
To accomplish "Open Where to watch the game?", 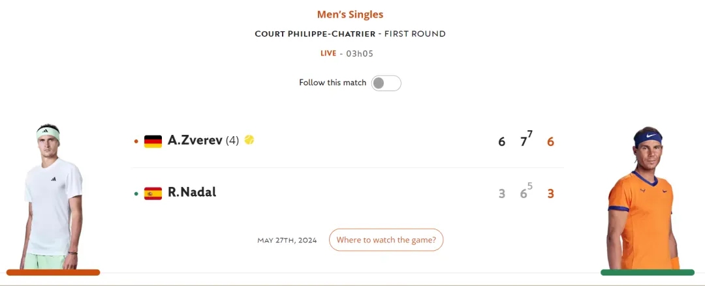I will (386, 240).
